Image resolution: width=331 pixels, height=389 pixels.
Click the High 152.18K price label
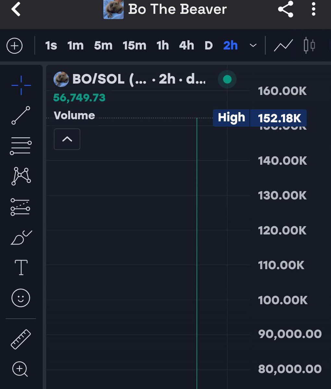click(x=260, y=118)
